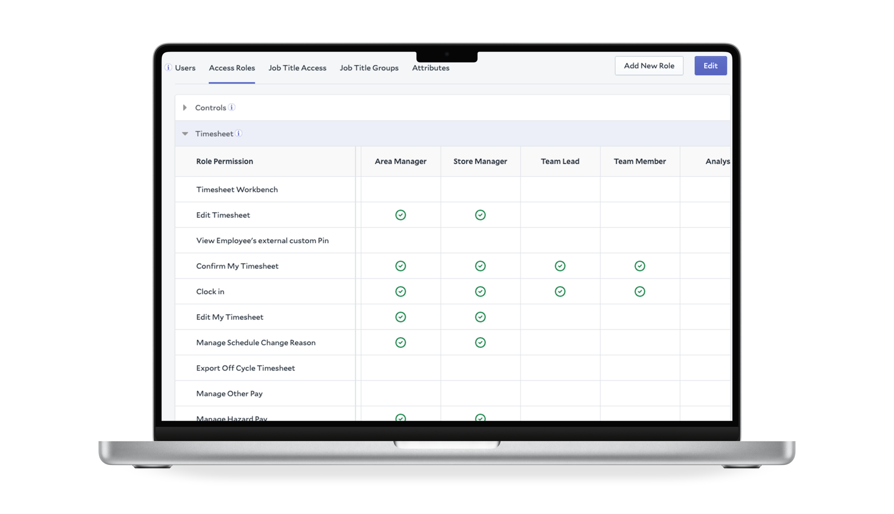This screenshot has width=894, height=514.
Task: Toggle Confirm My Timesheet for Team Member
Action: pos(640,266)
